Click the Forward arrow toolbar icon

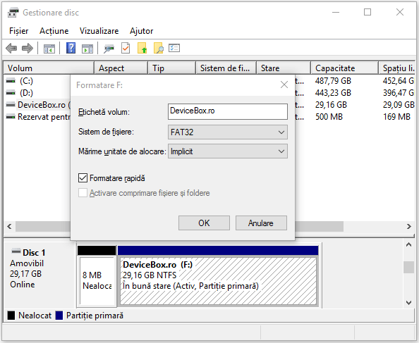tap(28, 49)
